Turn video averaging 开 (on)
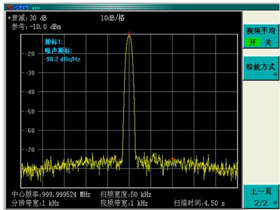 [252, 42]
